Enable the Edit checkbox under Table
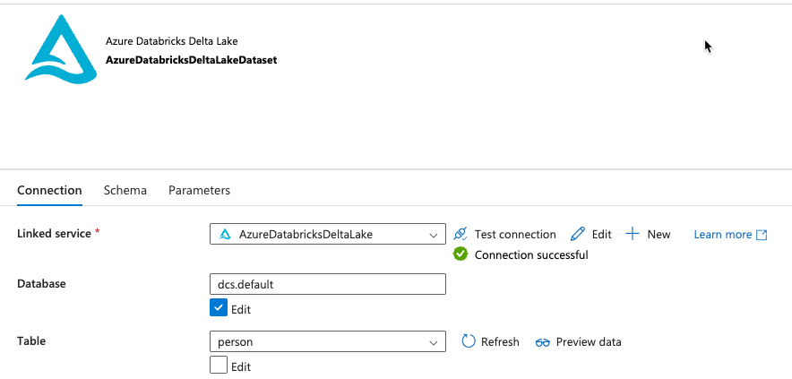This screenshot has height=379, width=792. click(x=218, y=366)
